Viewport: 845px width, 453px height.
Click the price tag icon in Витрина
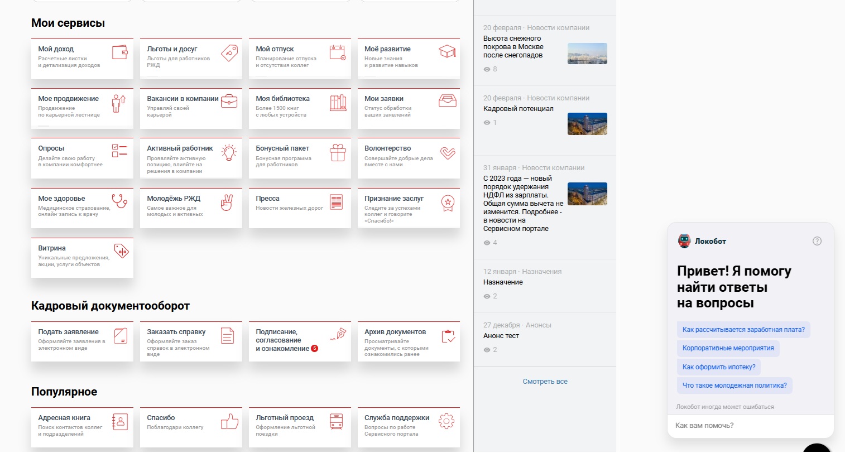click(x=121, y=251)
